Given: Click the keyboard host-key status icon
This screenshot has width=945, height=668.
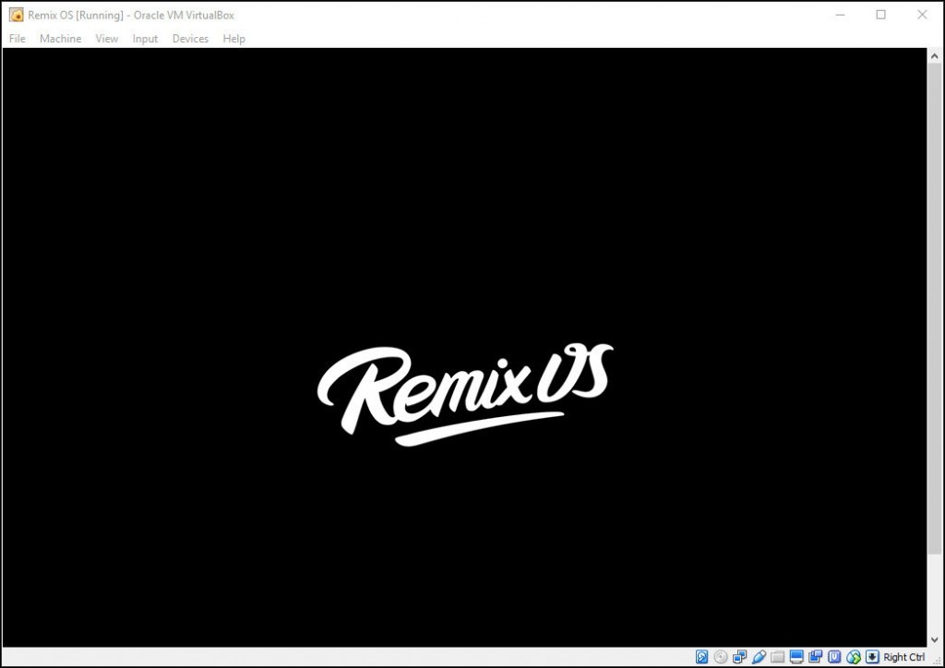Looking at the screenshot, I should 872,656.
